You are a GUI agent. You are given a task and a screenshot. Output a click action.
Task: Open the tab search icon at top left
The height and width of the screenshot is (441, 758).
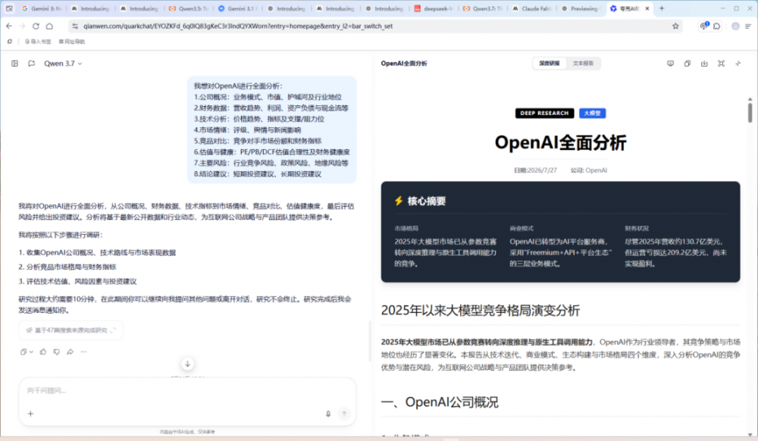coord(9,8)
